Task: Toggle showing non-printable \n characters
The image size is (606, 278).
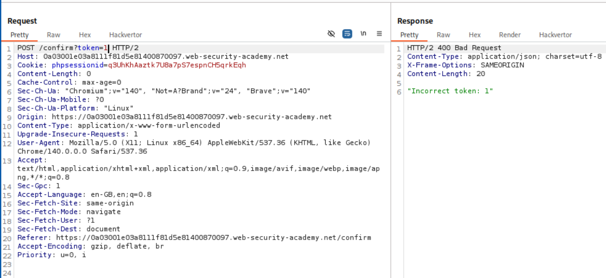Action: pos(364,34)
